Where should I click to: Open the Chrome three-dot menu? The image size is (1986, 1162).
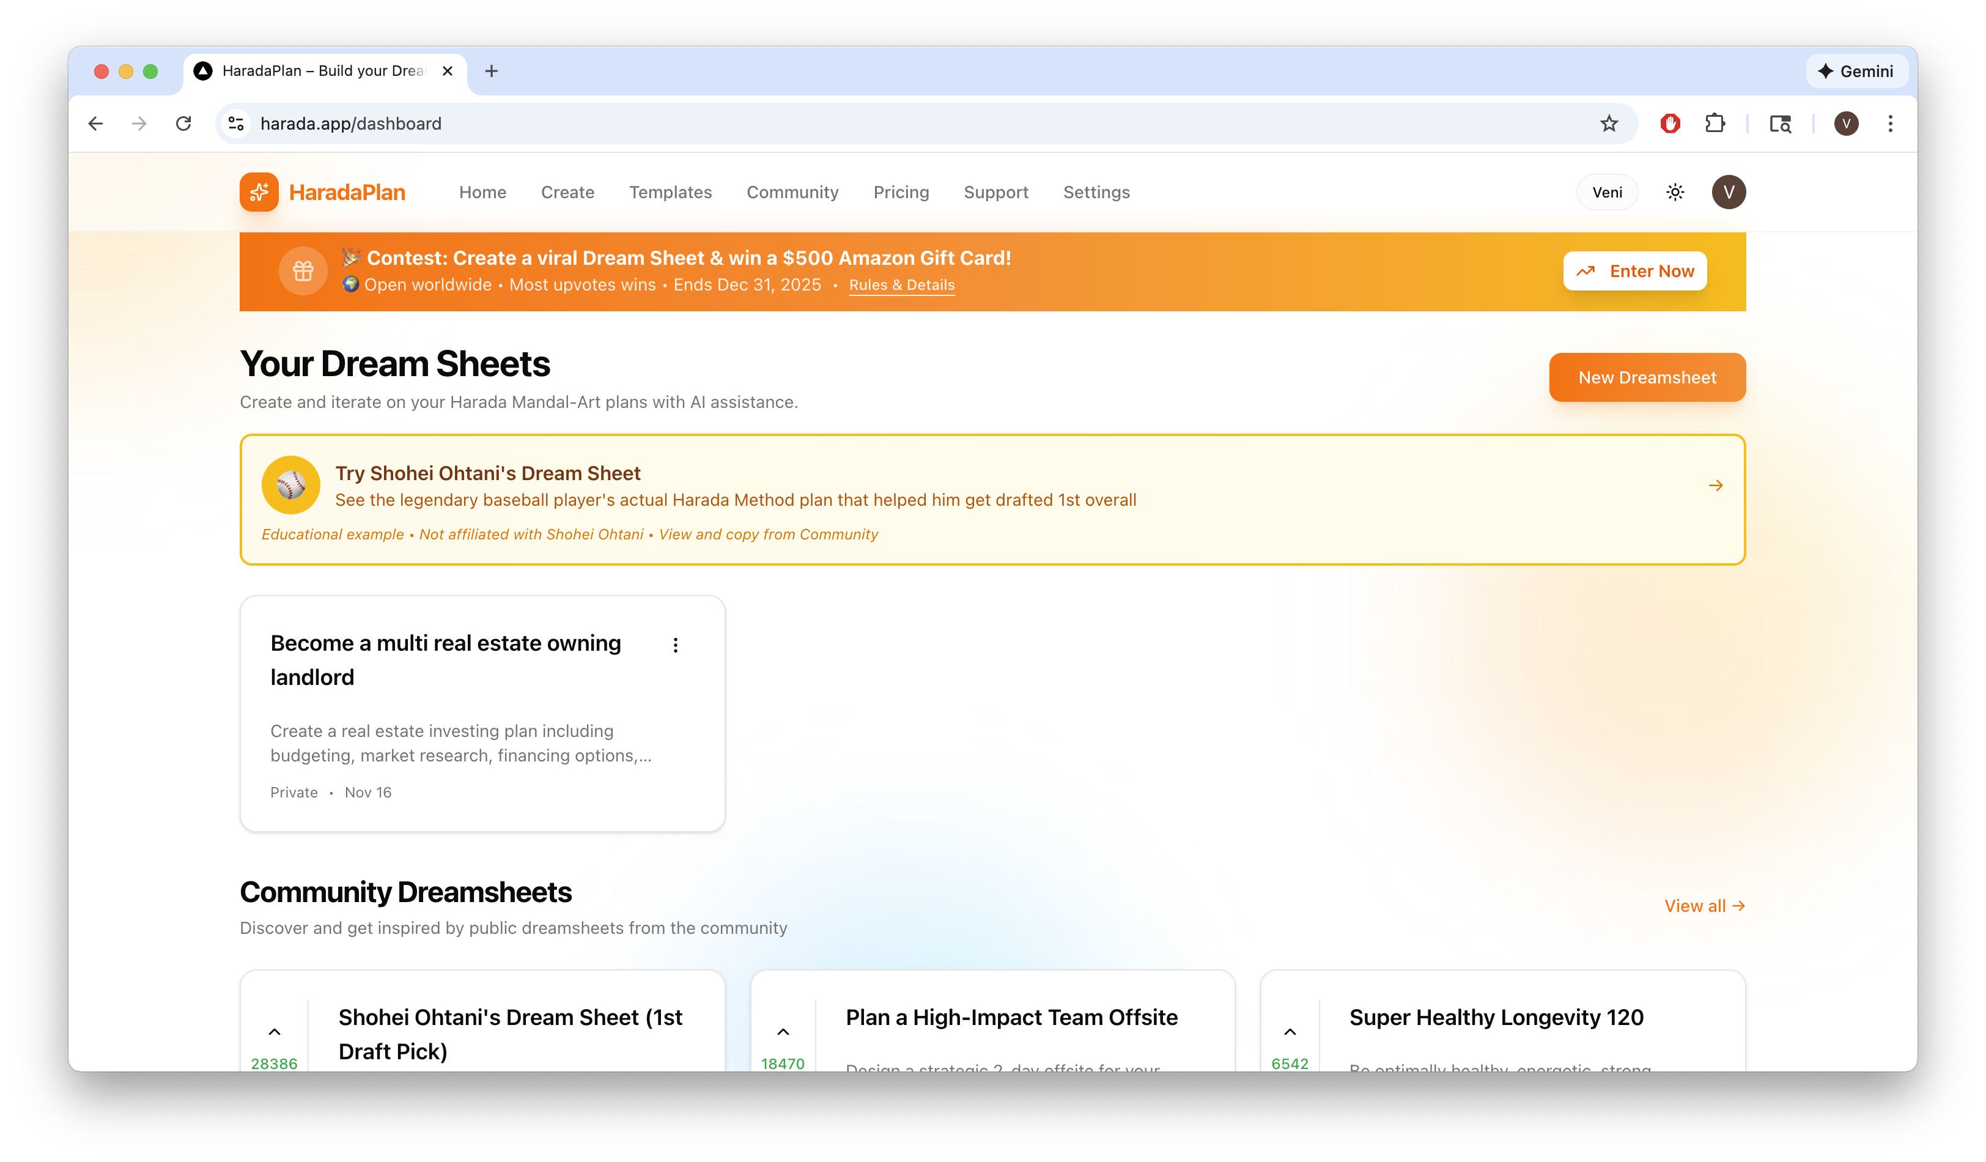point(1890,124)
